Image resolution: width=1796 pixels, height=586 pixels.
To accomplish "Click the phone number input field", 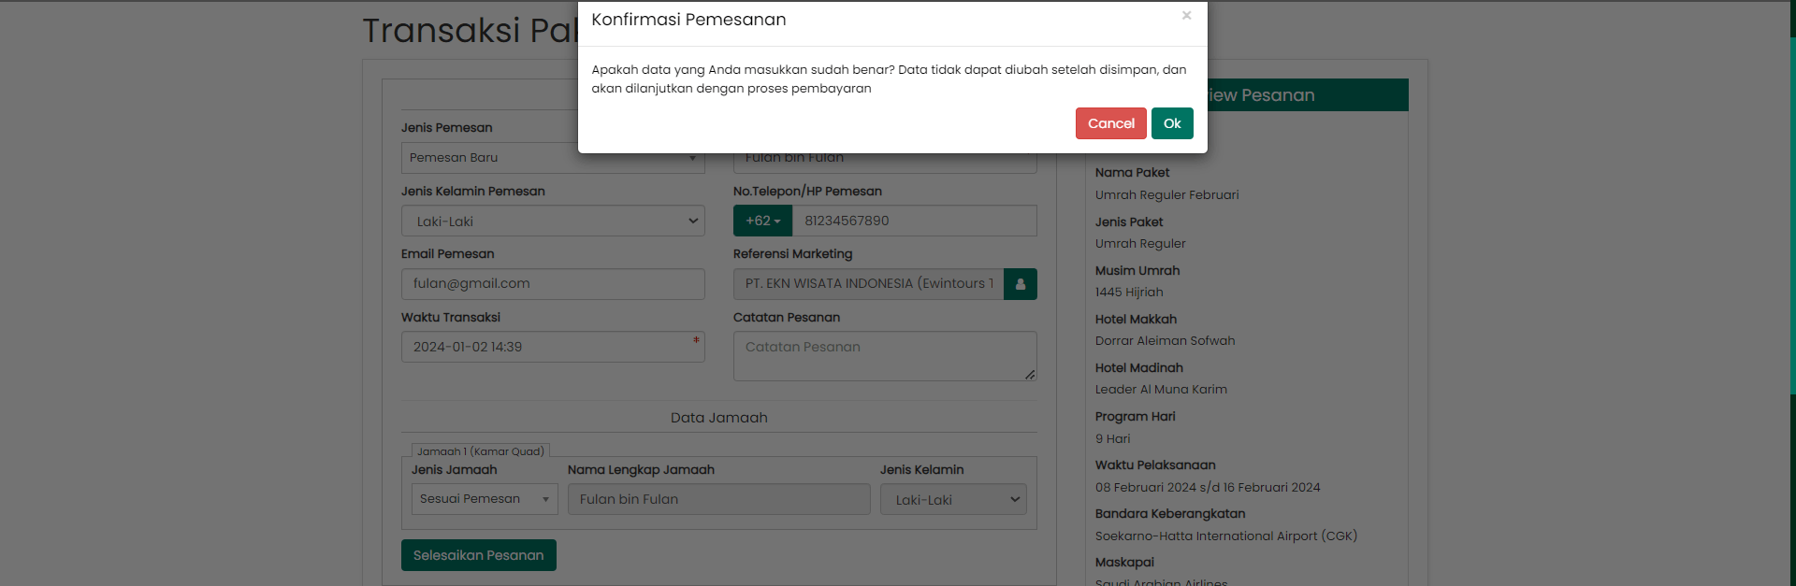I will (x=913, y=222).
